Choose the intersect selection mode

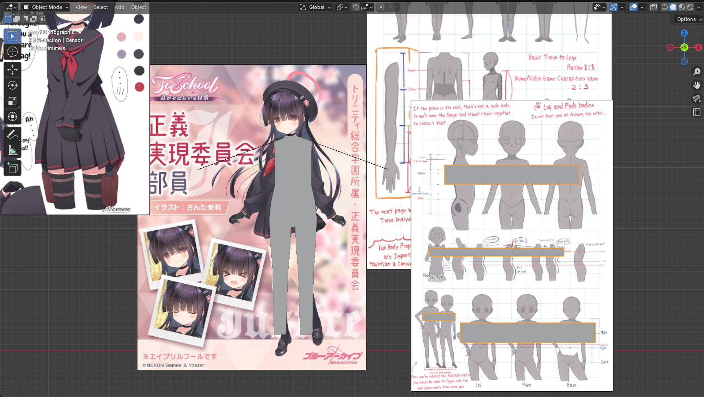[42, 19]
